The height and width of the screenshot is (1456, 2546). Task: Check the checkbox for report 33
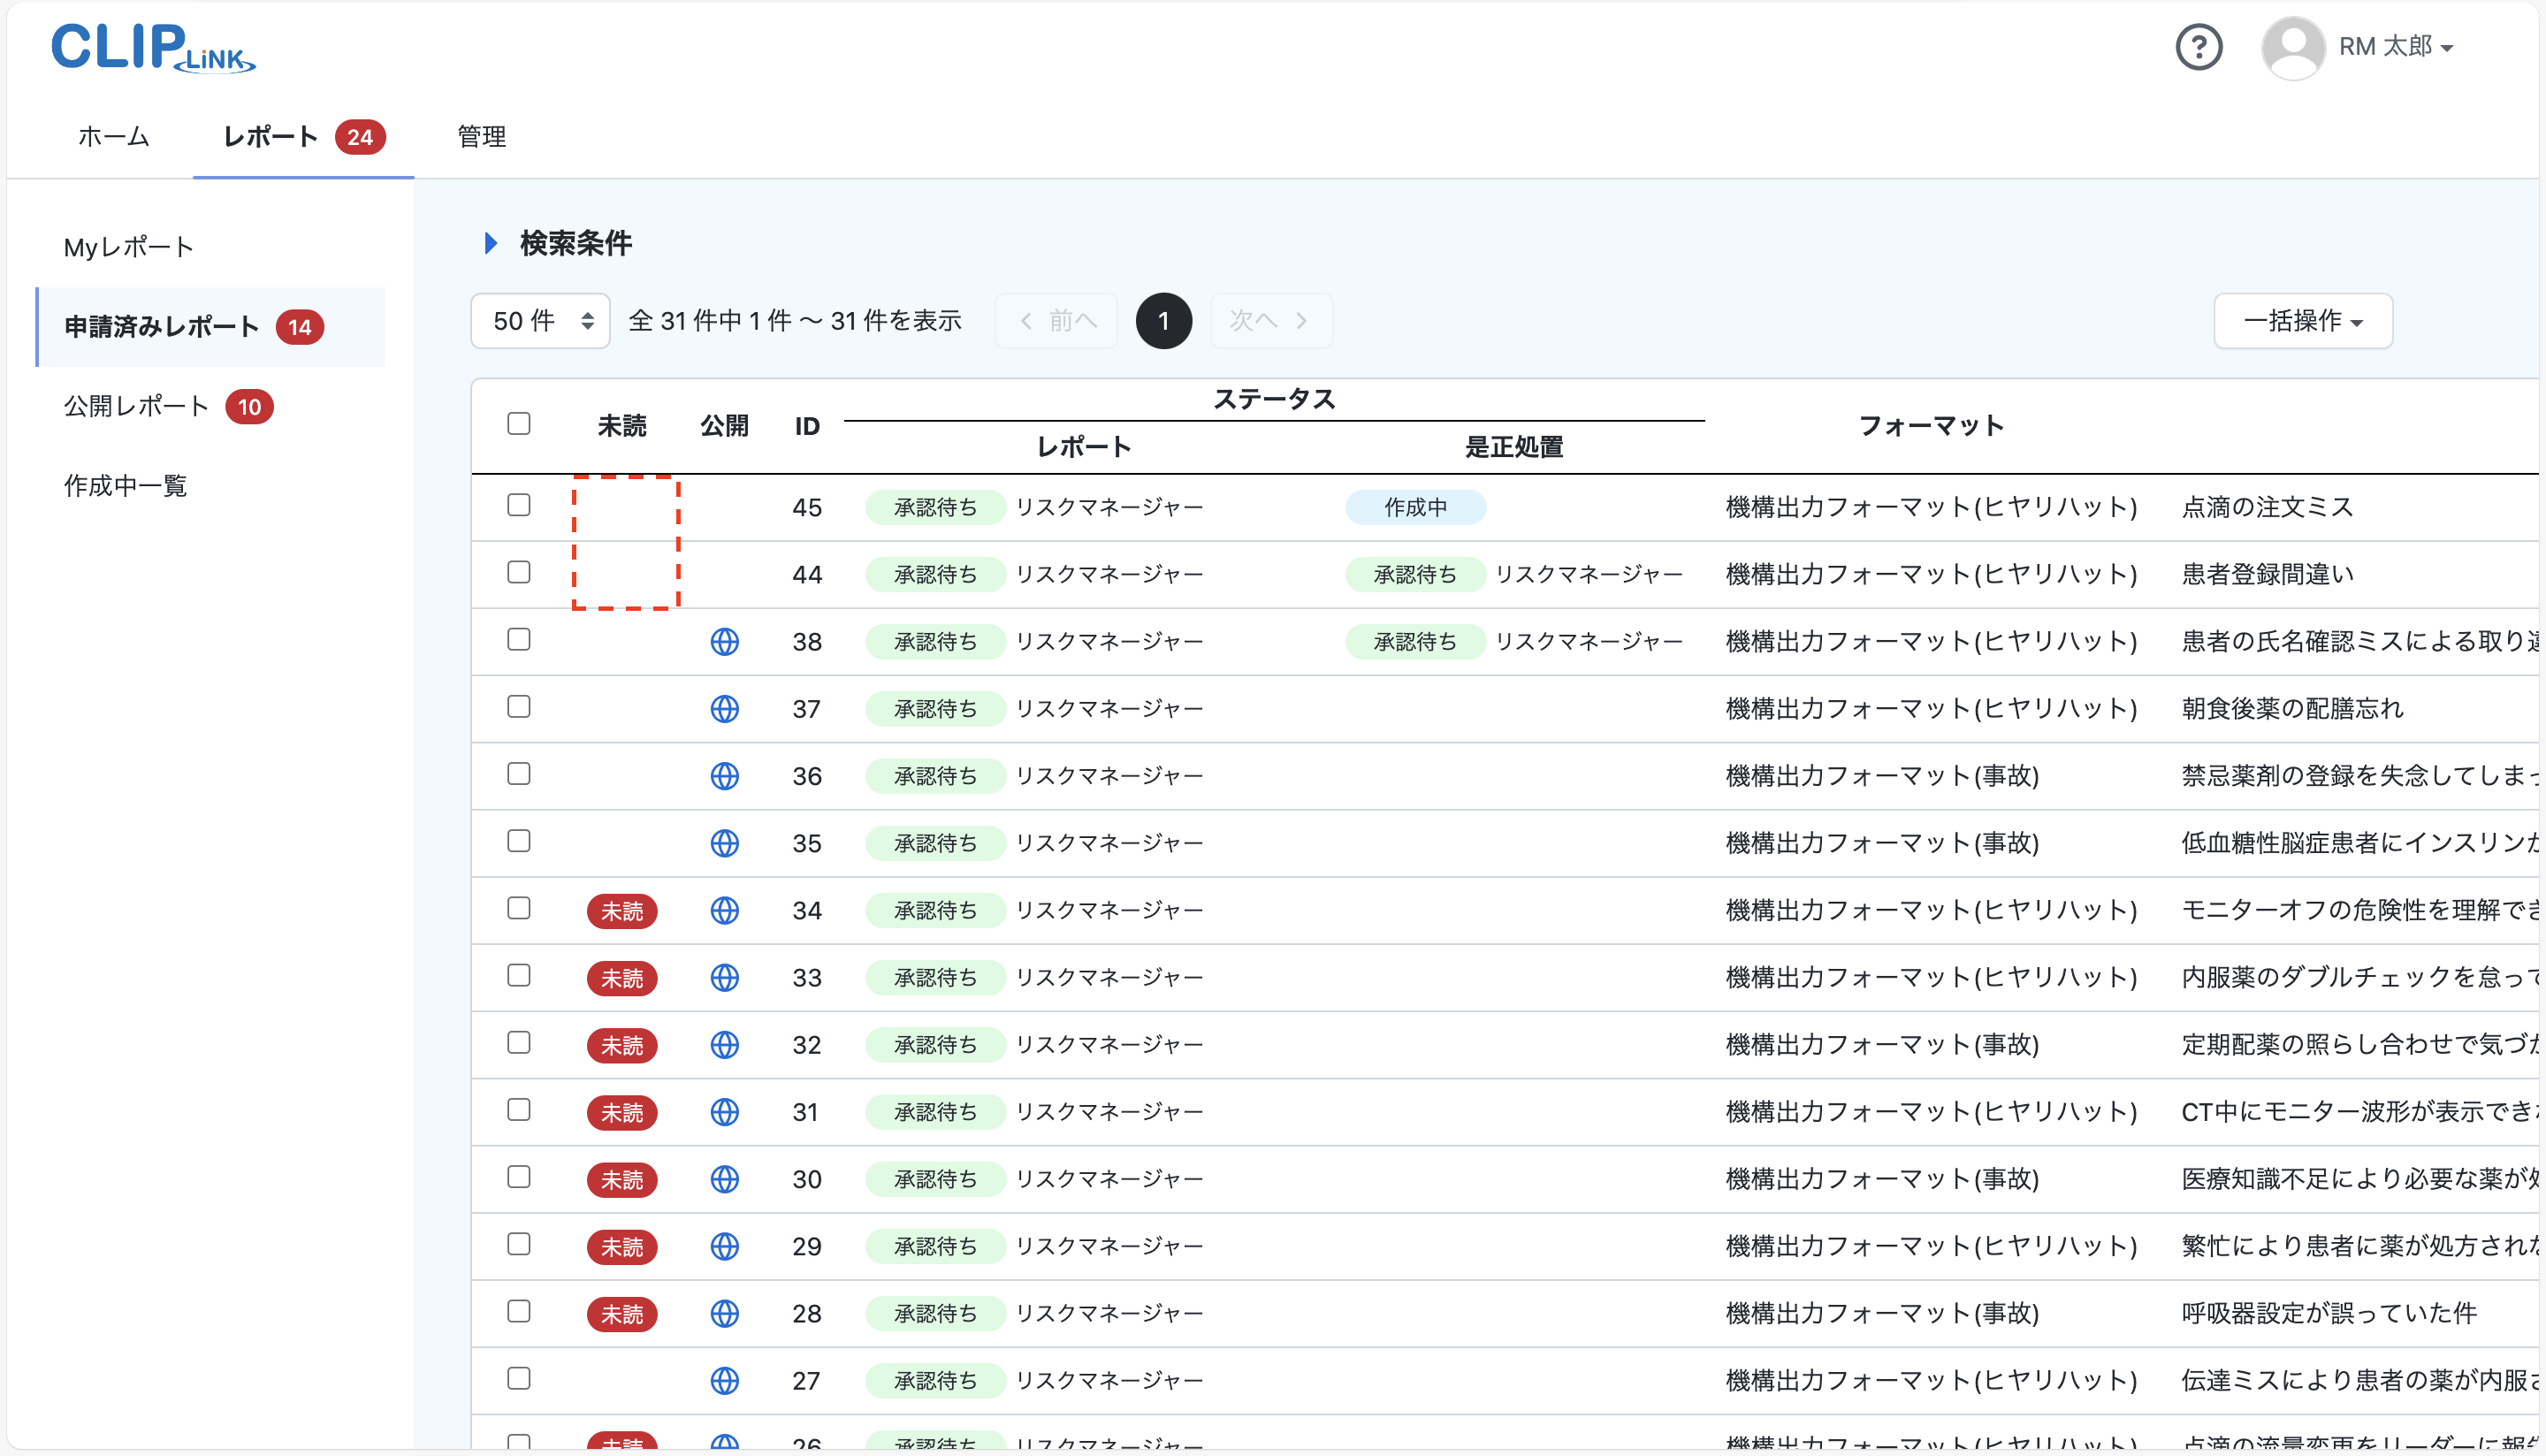pos(519,976)
